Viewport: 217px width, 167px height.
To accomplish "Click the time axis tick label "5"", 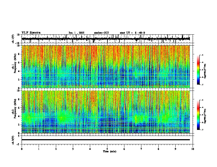I will coord(107,149).
